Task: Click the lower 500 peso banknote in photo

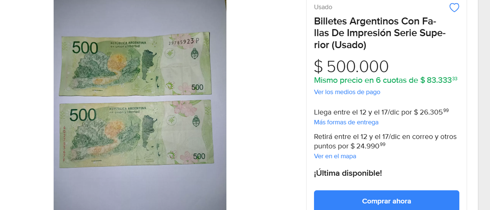Action: click(136, 133)
